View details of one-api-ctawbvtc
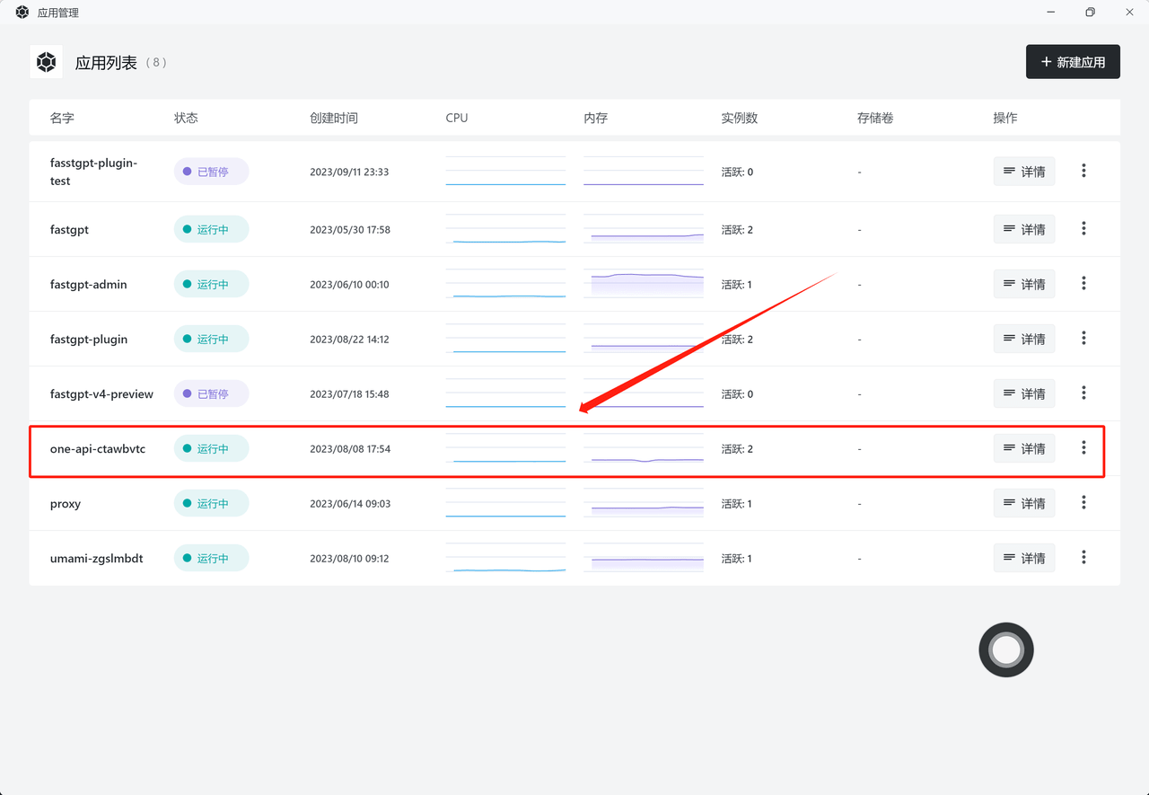The image size is (1149, 795). click(x=1023, y=448)
